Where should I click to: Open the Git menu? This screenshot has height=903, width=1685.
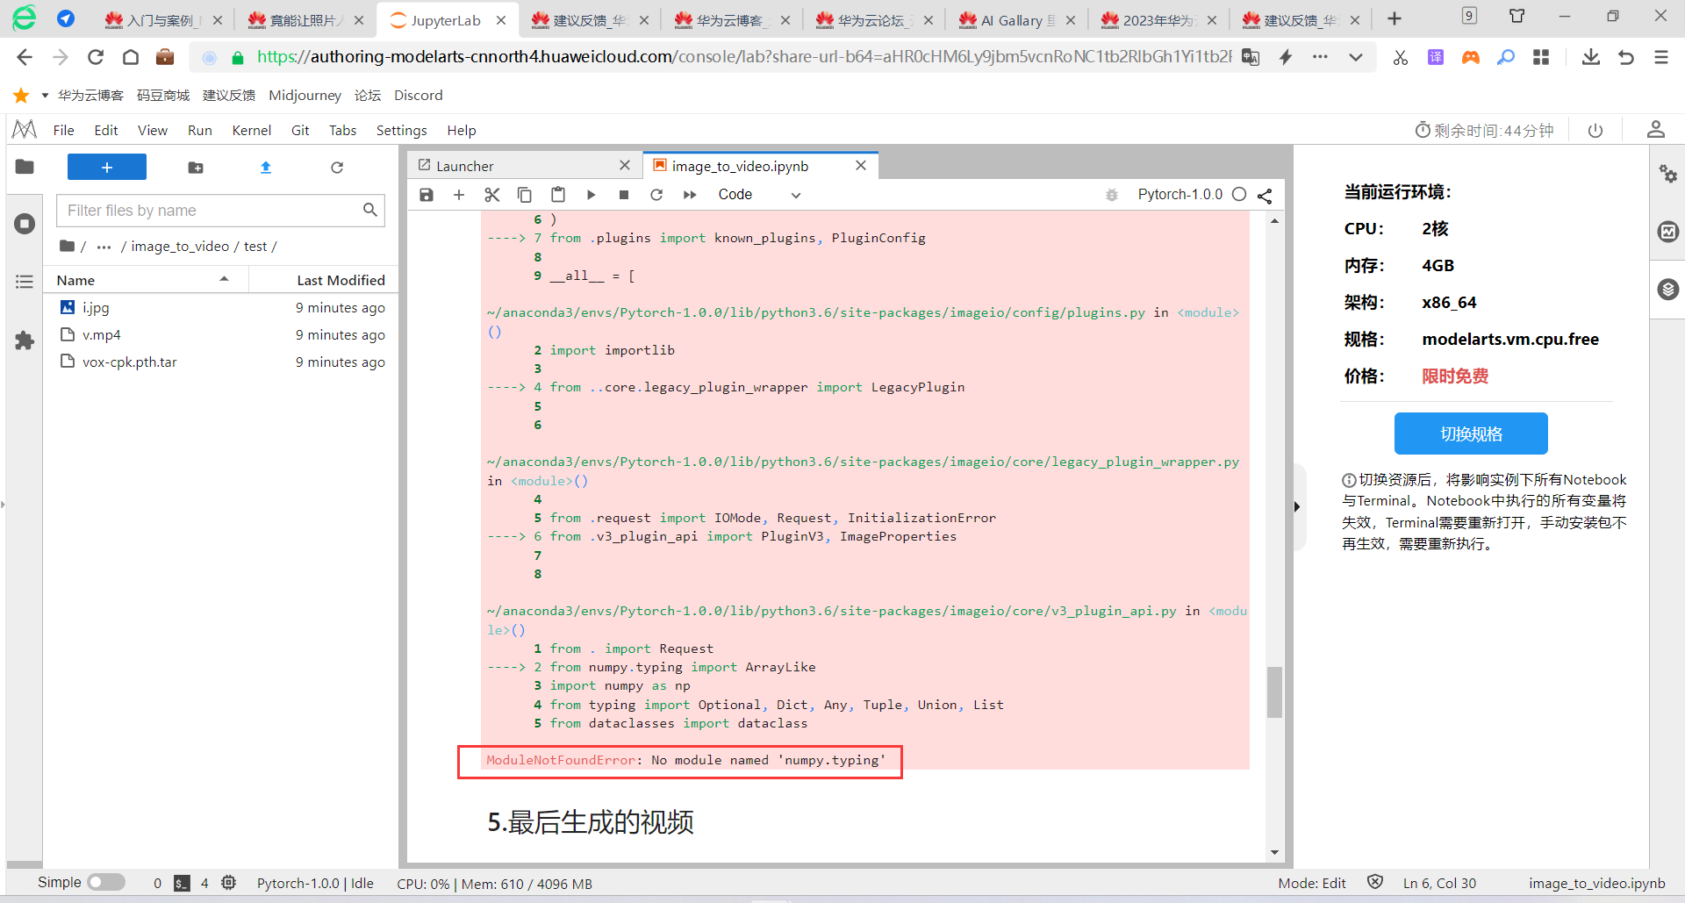300,131
